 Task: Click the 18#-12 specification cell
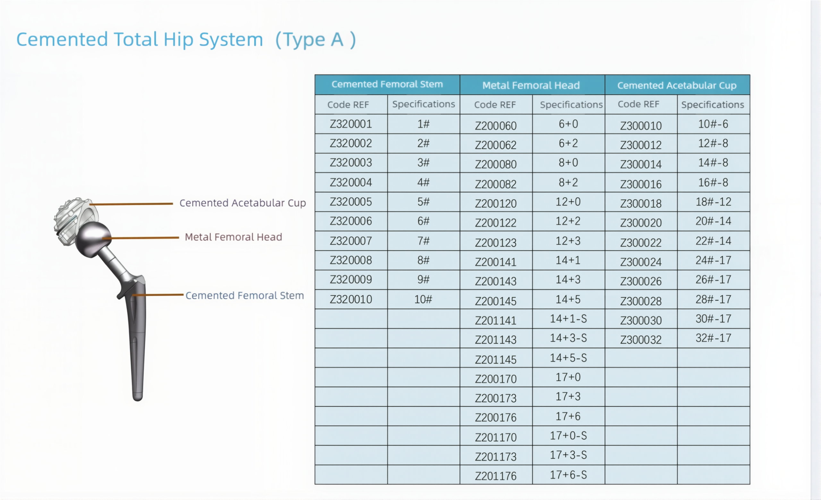pos(713,202)
